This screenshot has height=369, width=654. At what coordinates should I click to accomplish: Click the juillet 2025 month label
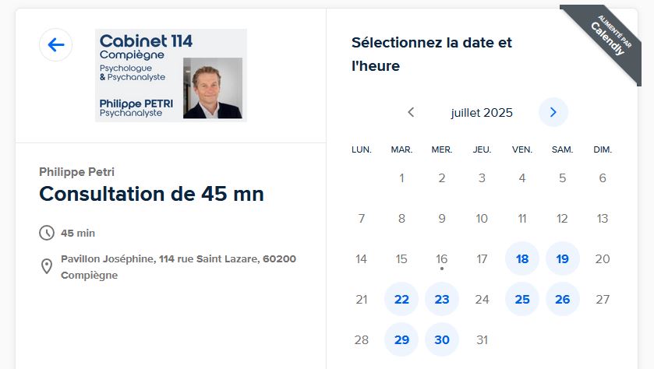482,112
